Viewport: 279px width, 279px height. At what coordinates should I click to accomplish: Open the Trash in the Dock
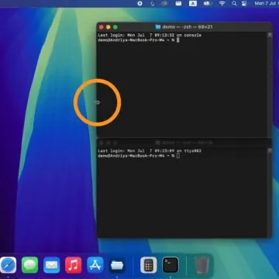pyautogui.click(x=202, y=265)
